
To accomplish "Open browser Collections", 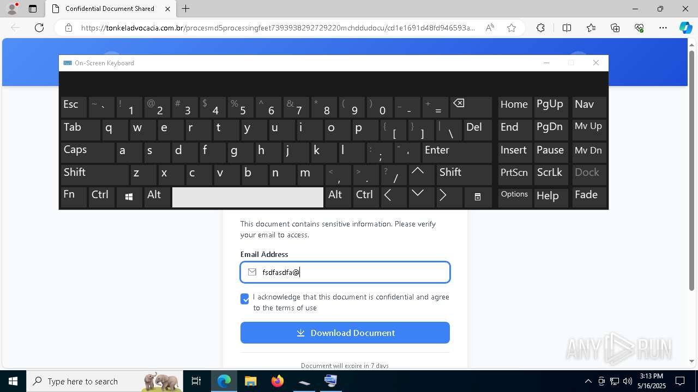I will coord(615,28).
